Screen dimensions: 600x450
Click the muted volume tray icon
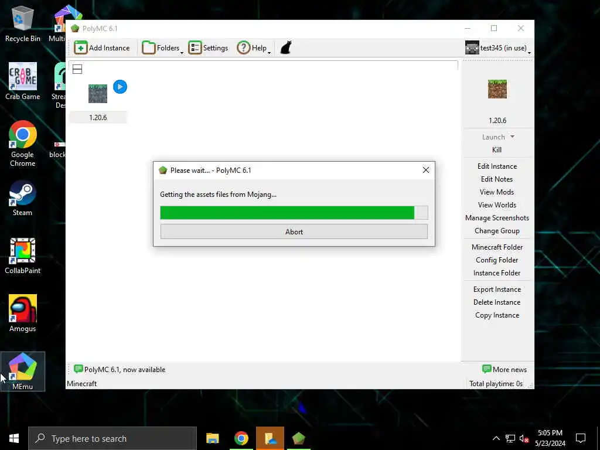pos(524,438)
